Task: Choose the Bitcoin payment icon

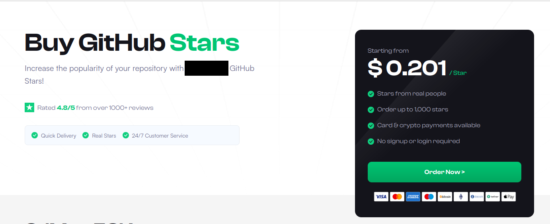Action: click(x=445, y=197)
